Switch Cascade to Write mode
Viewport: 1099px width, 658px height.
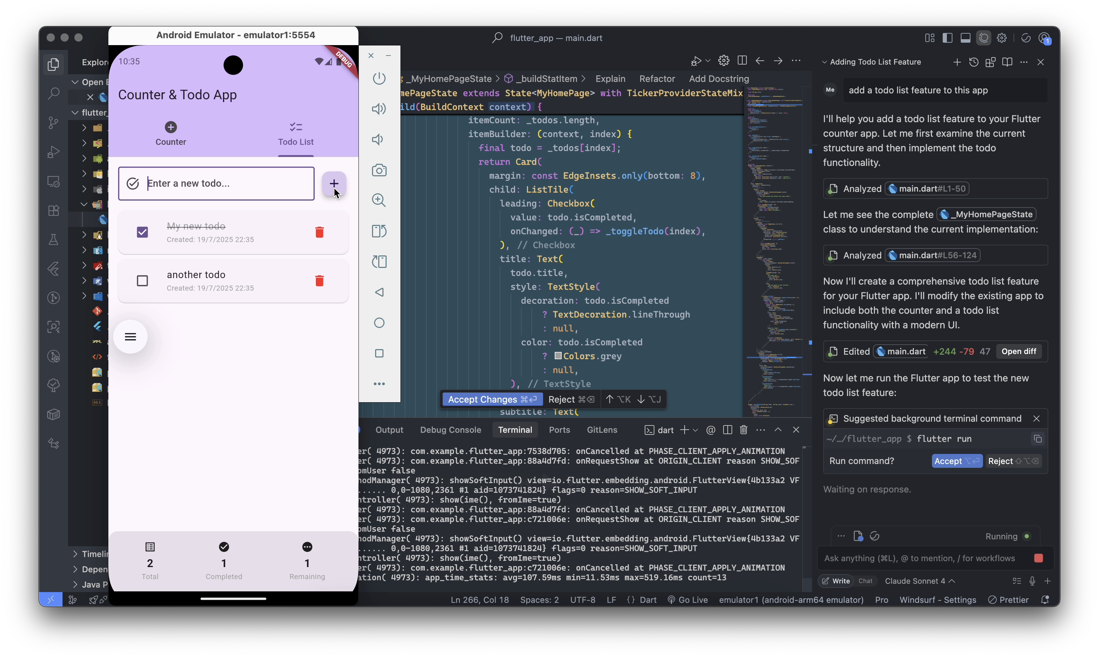click(836, 581)
